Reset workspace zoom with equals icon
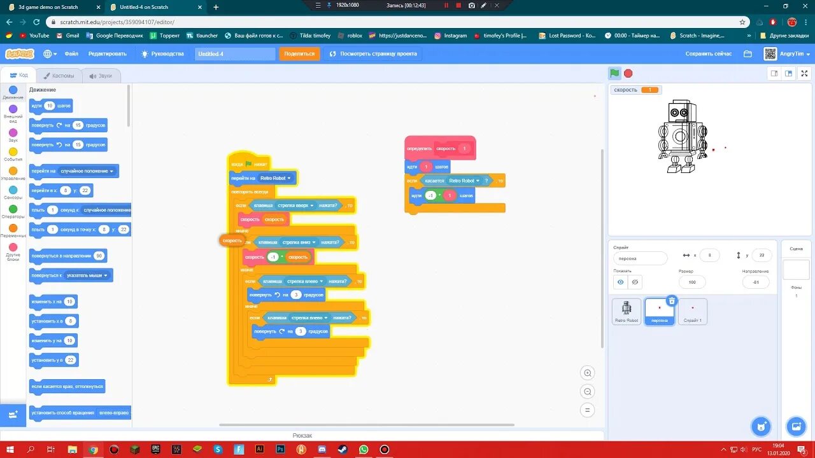 click(x=588, y=410)
